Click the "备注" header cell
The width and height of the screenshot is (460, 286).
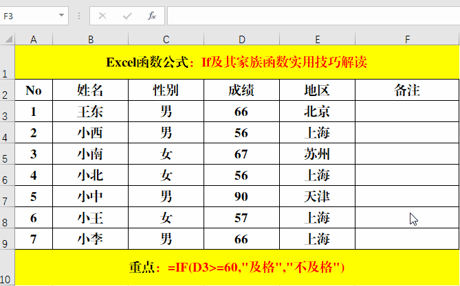pos(407,90)
